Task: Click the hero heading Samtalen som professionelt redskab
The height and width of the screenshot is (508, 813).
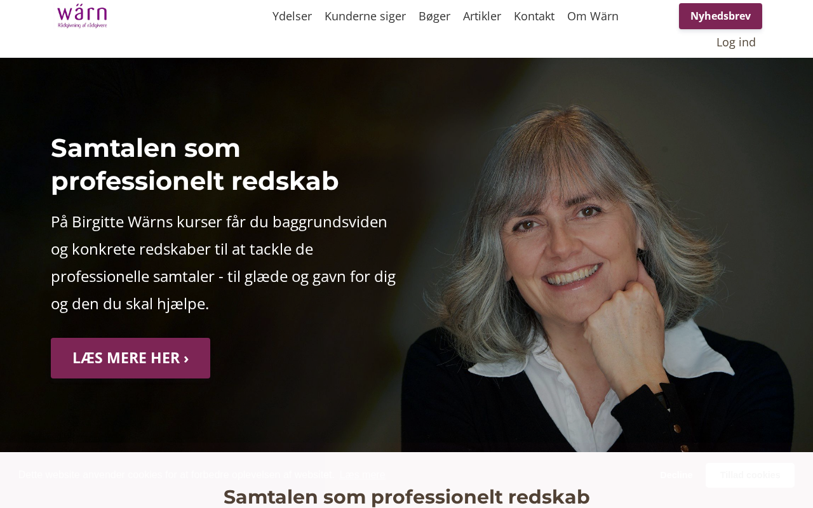Action: pyautogui.click(x=195, y=164)
